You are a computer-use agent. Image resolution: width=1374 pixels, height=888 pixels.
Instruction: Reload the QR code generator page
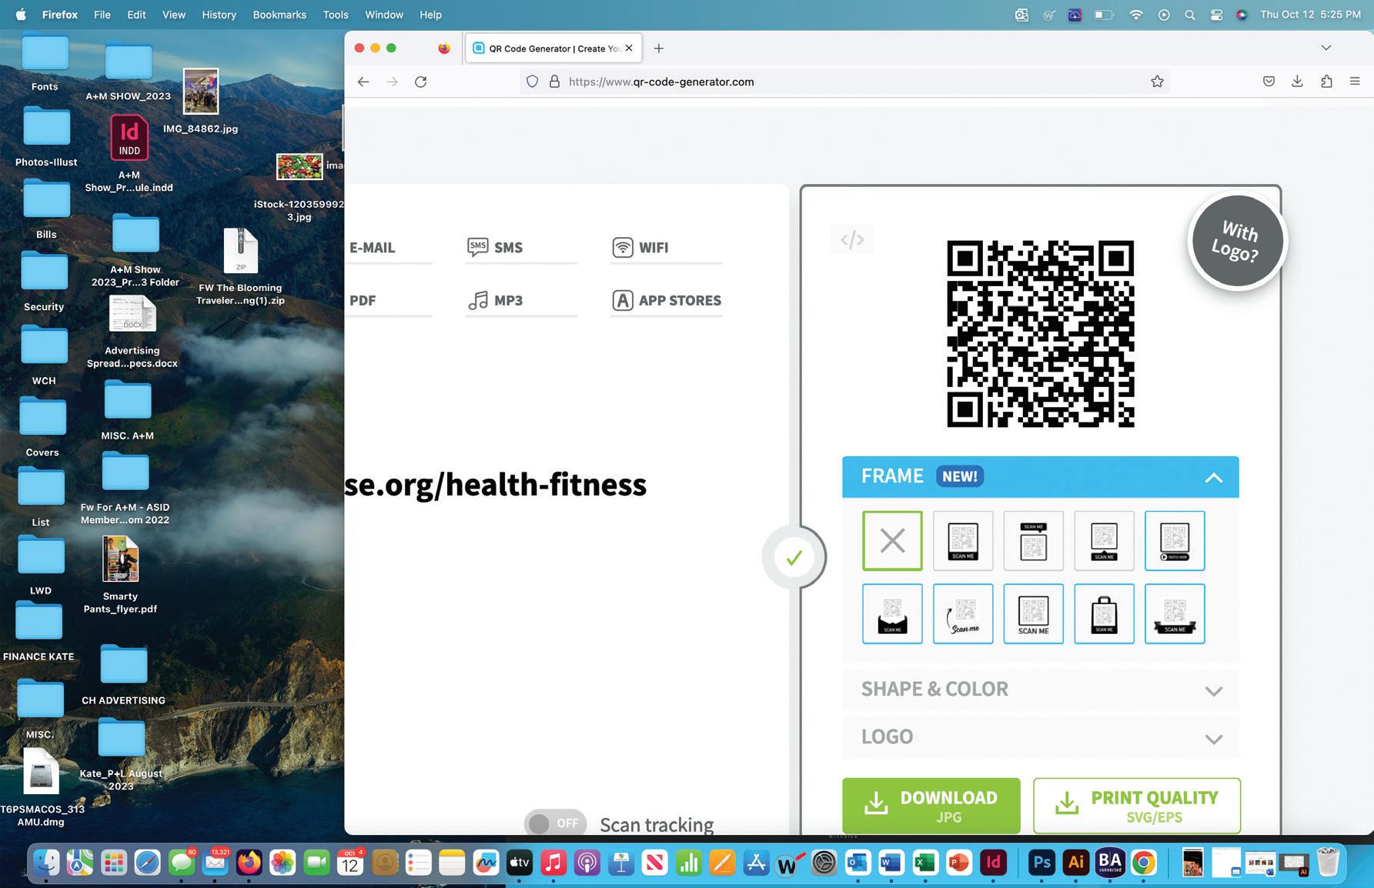coord(420,82)
